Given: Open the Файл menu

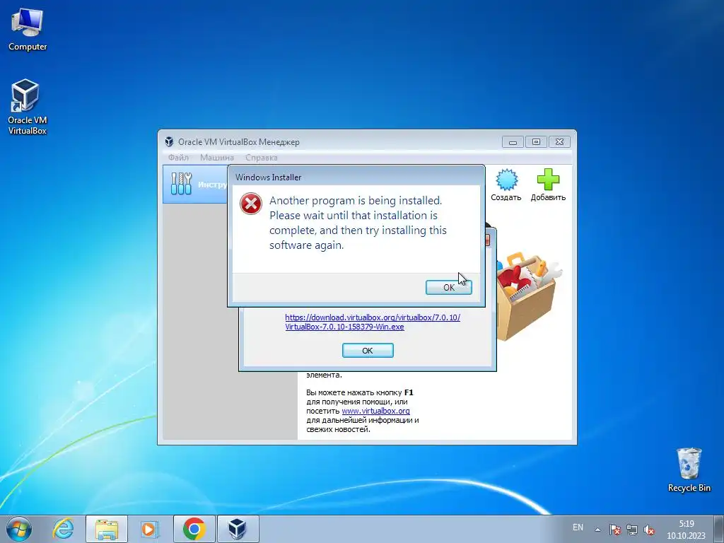Looking at the screenshot, I should (x=178, y=158).
